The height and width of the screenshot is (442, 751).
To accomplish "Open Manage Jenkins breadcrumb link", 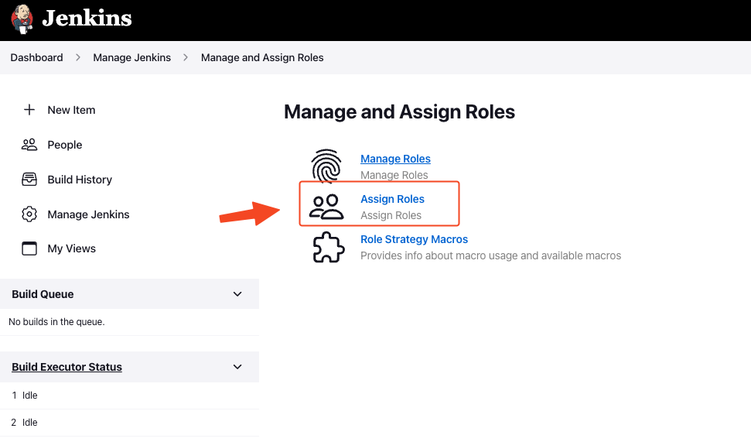I will [131, 57].
